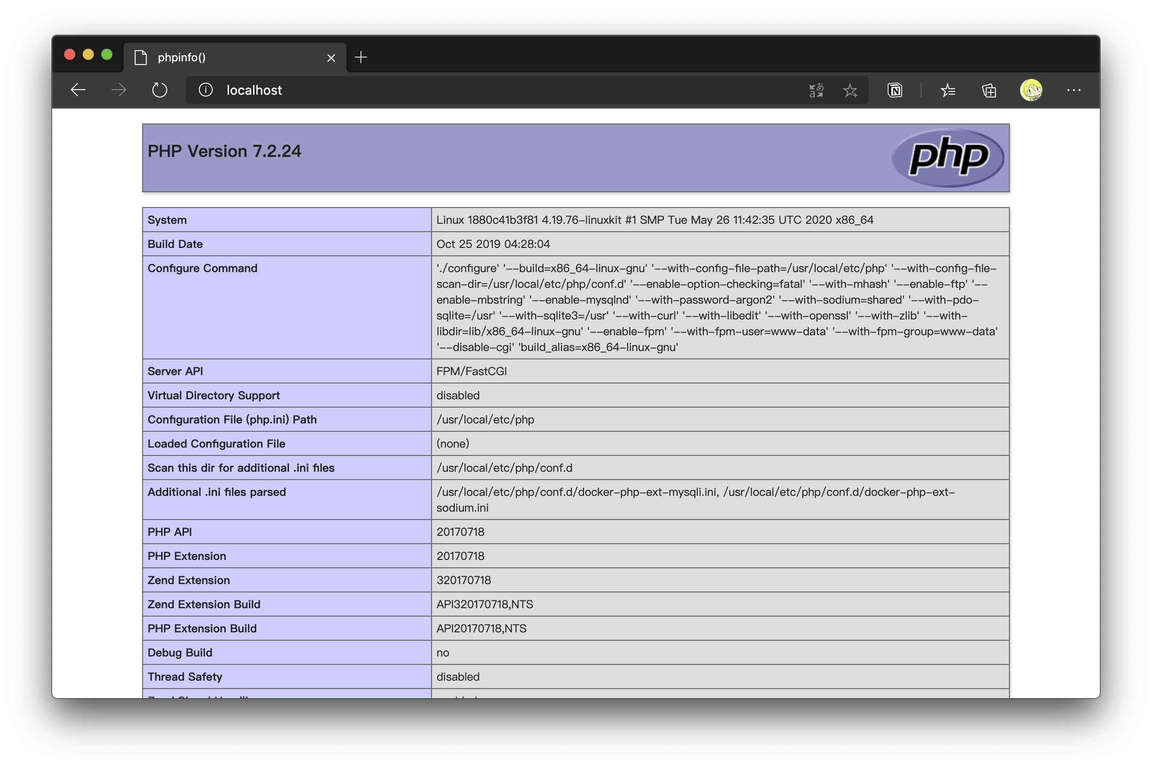Screen dimensions: 1152x767
Task: Add this page to favorites star
Action: tap(851, 90)
